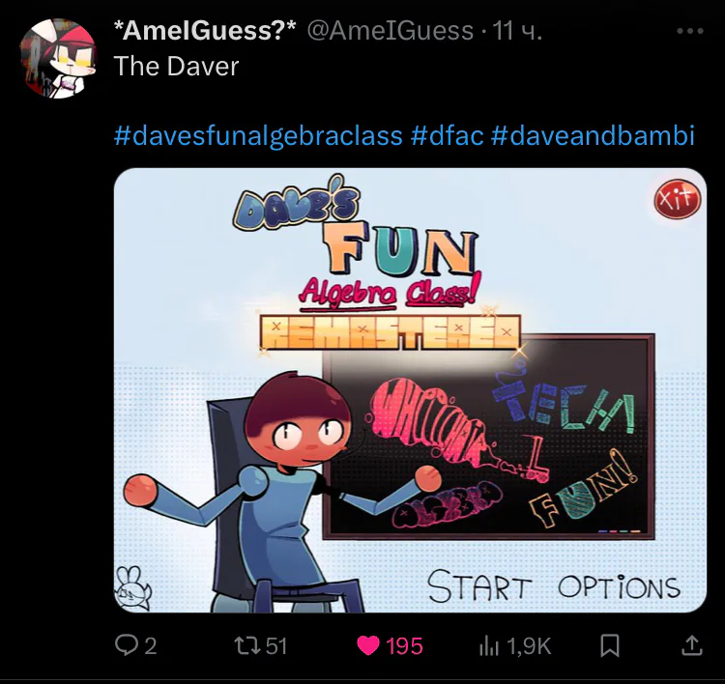This screenshot has width=725, height=684.
Task: Open the three-dot more options menu
Action: (690, 31)
